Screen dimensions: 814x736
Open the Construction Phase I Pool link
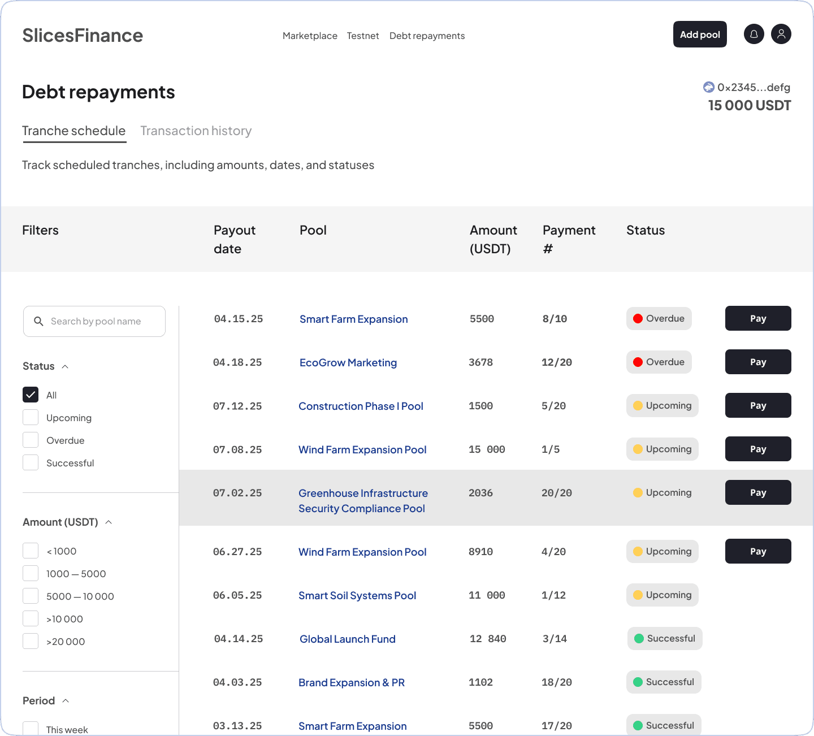click(x=361, y=406)
